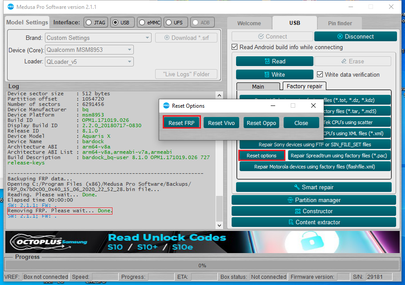This screenshot has width=405, height=285.
Task: Click the Reset FRP button
Action: (x=181, y=123)
